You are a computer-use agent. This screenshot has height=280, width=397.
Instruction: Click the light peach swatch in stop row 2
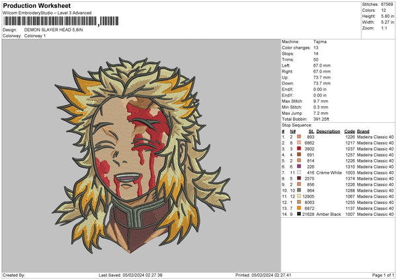299,143
